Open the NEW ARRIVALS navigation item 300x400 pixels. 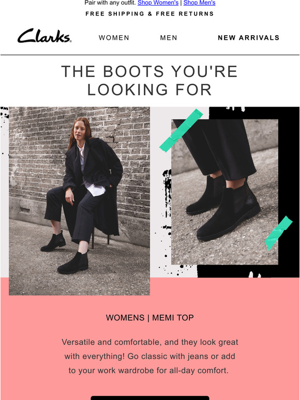[248, 38]
